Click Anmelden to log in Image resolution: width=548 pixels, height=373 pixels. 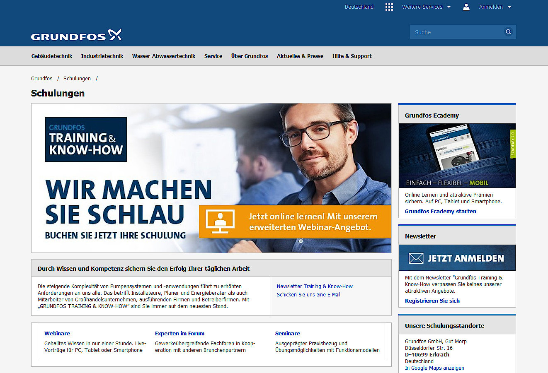pyautogui.click(x=491, y=7)
